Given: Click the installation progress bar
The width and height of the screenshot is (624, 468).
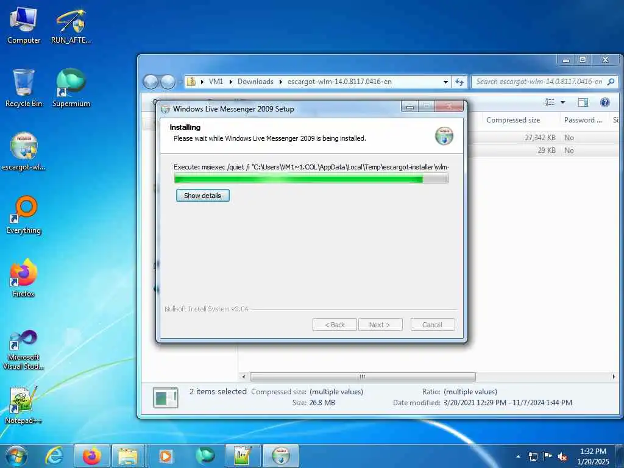Looking at the screenshot, I should click(x=311, y=179).
